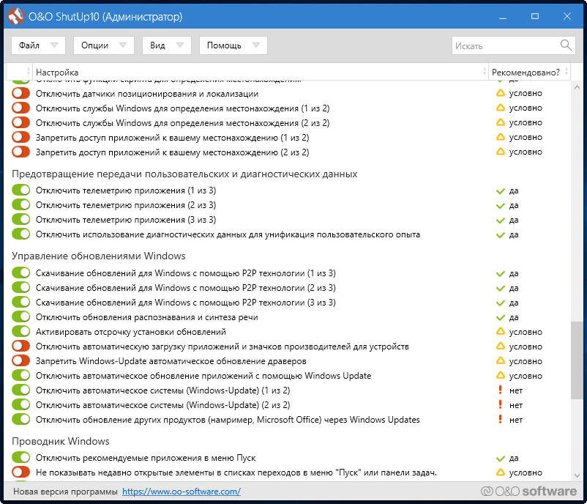
Task: Open the Файл menu
Action: 38,45
